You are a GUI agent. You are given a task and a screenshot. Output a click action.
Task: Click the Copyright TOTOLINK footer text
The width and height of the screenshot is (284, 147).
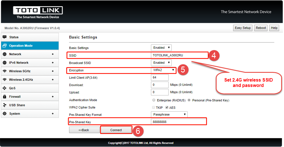pos(141,143)
